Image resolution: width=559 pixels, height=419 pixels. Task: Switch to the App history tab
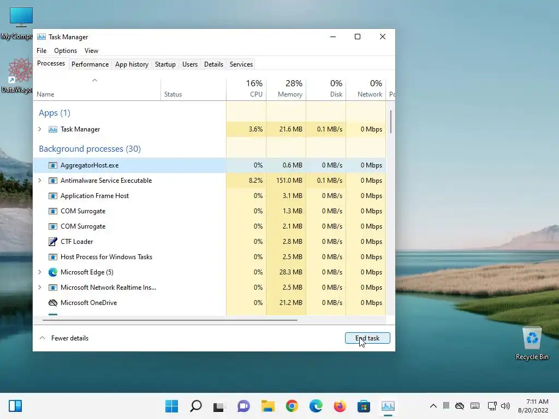[132, 64]
